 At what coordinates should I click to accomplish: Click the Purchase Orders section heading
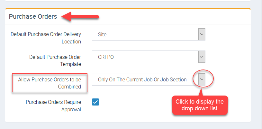[33, 16]
